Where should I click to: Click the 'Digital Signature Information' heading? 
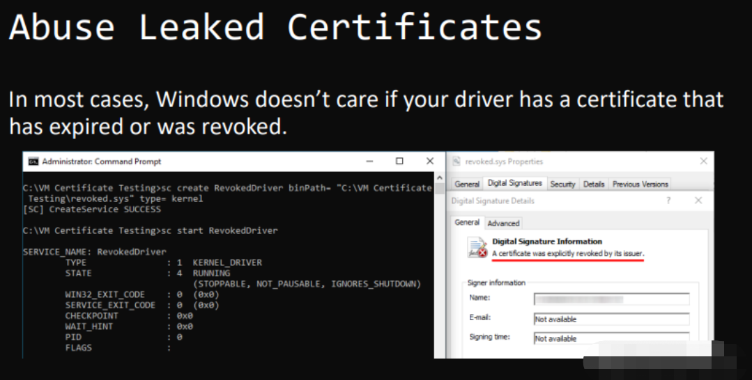click(x=546, y=242)
